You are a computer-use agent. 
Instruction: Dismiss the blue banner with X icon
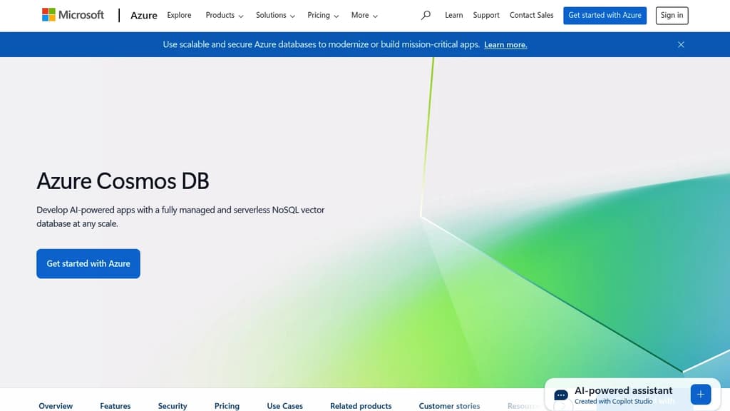point(681,45)
